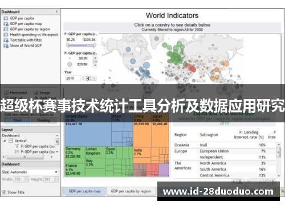Image resolution: width=285 pixels, height=206 pixels.
Task: Click the South America subregion row
Action: [x=213, y=169]
